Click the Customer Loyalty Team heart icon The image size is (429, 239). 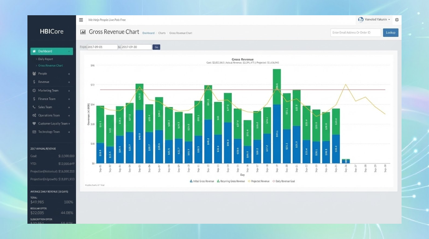tap(34, 124)
